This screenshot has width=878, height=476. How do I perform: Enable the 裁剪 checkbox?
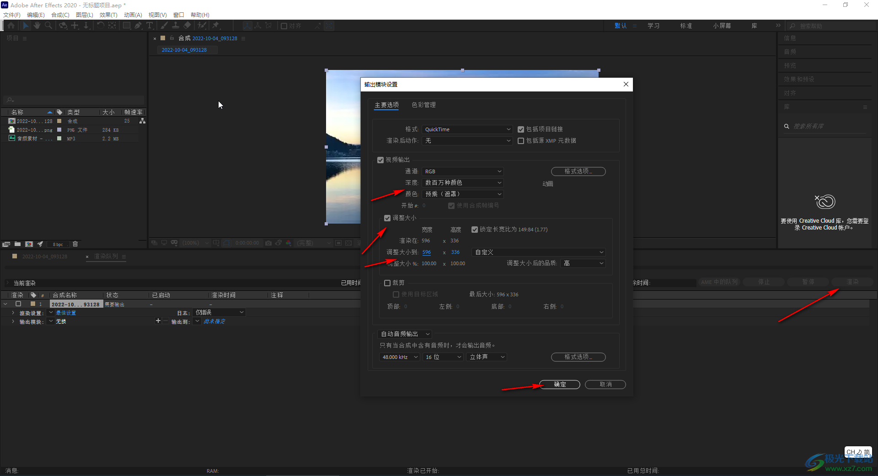387,283
